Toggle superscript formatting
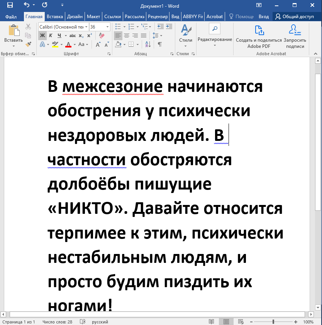This screenshot has width=322, height=325. [x=89, y=36]
